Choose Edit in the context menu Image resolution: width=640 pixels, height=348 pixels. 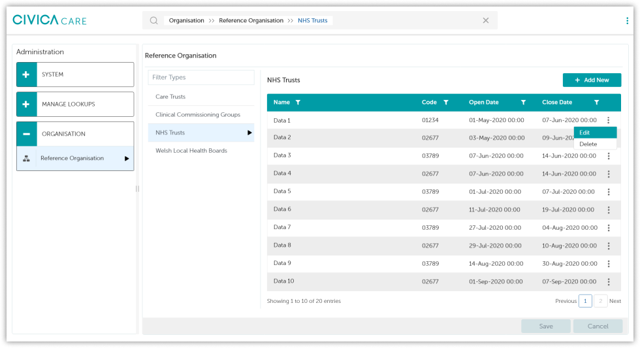[595, 133]
